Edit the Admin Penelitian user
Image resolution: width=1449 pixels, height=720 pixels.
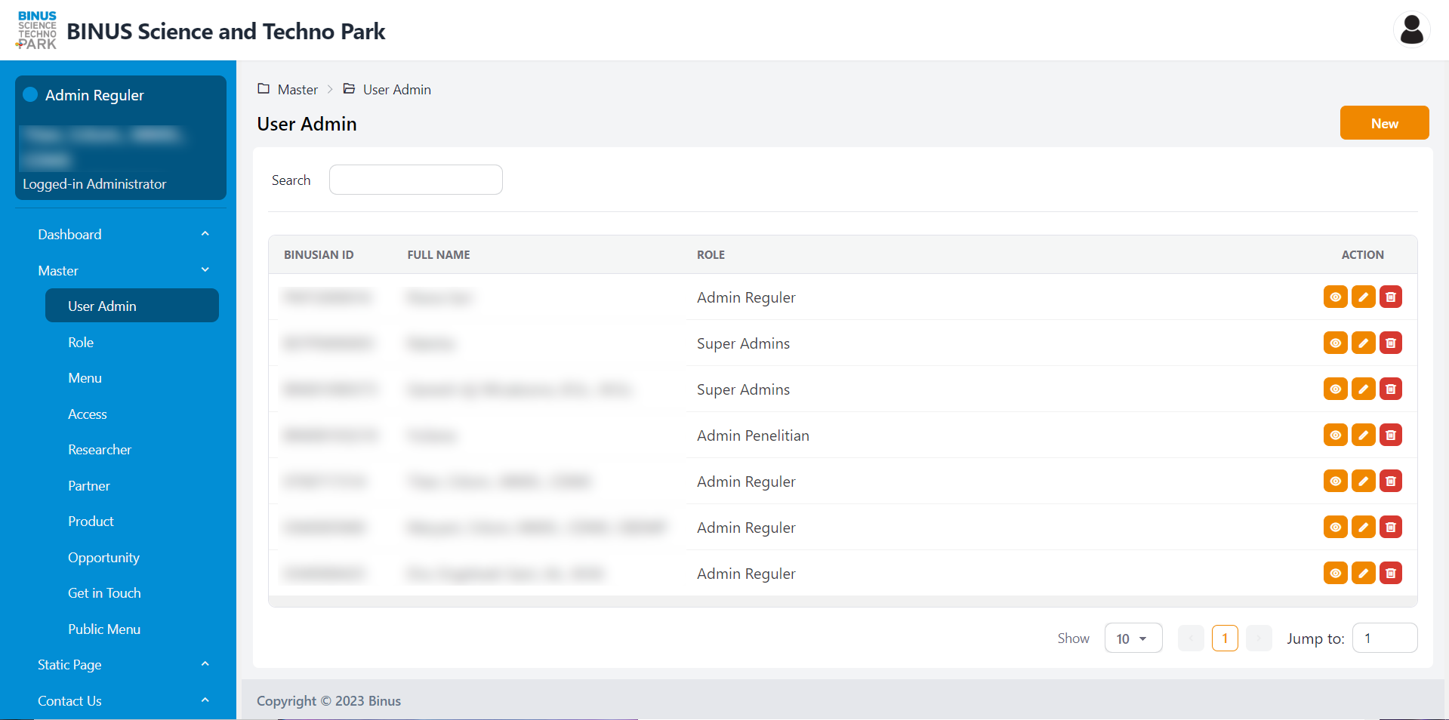(x=1363, y=435)
